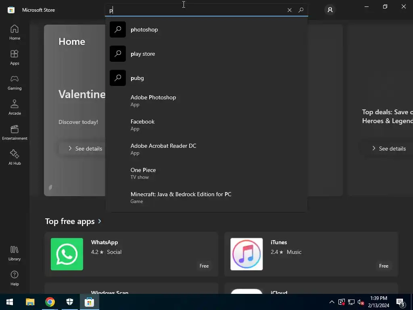Choose One Piece TV show result
The image size is (413, 310).
[206, 174]
